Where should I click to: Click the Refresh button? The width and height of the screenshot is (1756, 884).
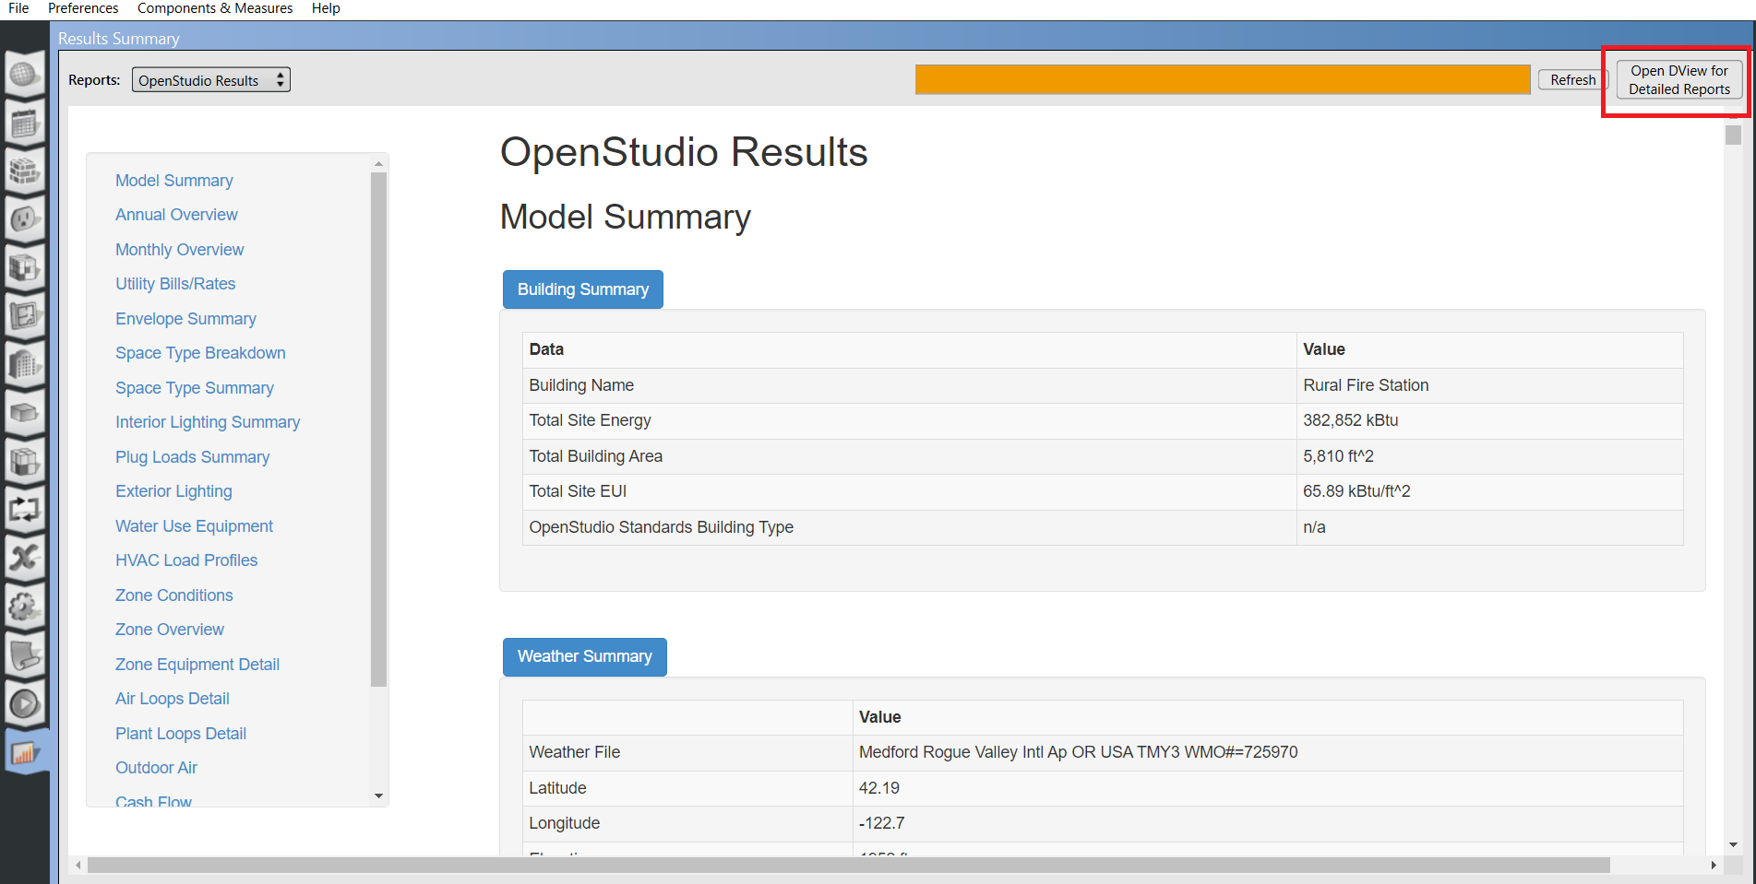(1572, 80)
